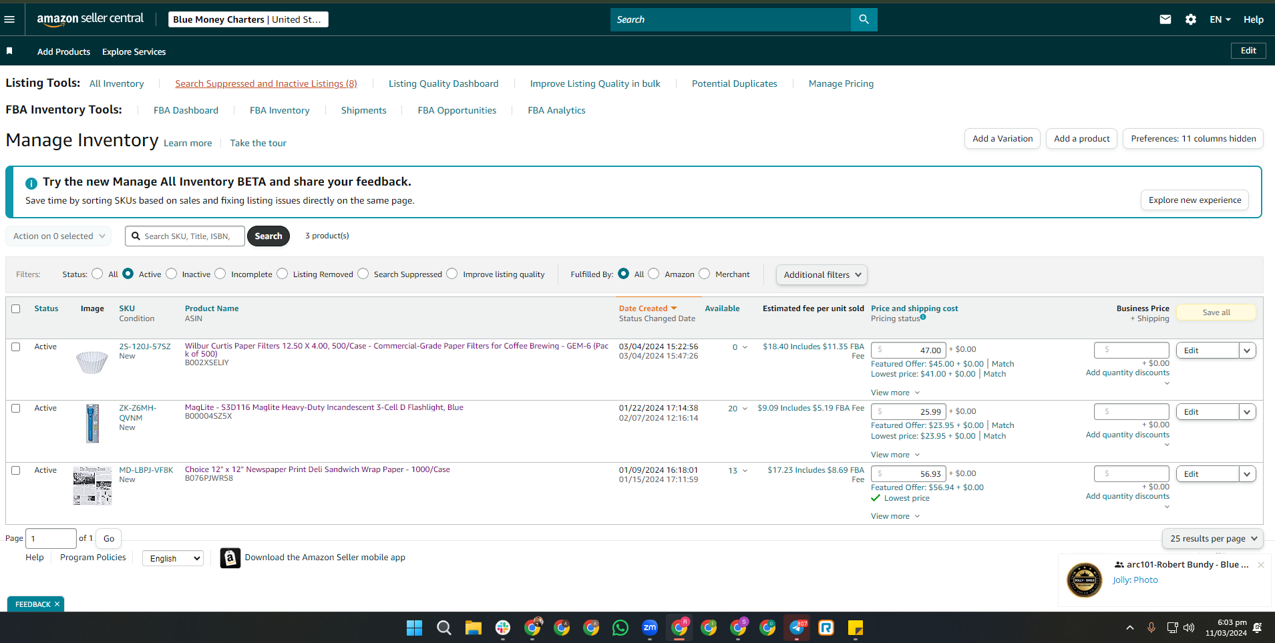
Task: Open the settings gear icon
Action: coord(1190,19)
